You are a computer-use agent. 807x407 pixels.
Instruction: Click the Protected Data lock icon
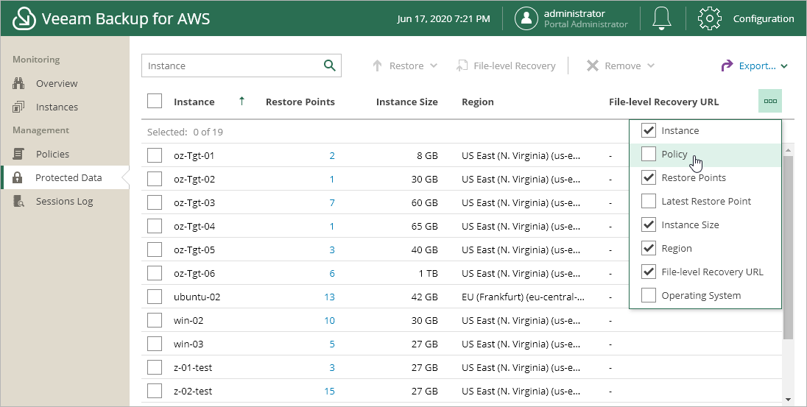[18, 177]
